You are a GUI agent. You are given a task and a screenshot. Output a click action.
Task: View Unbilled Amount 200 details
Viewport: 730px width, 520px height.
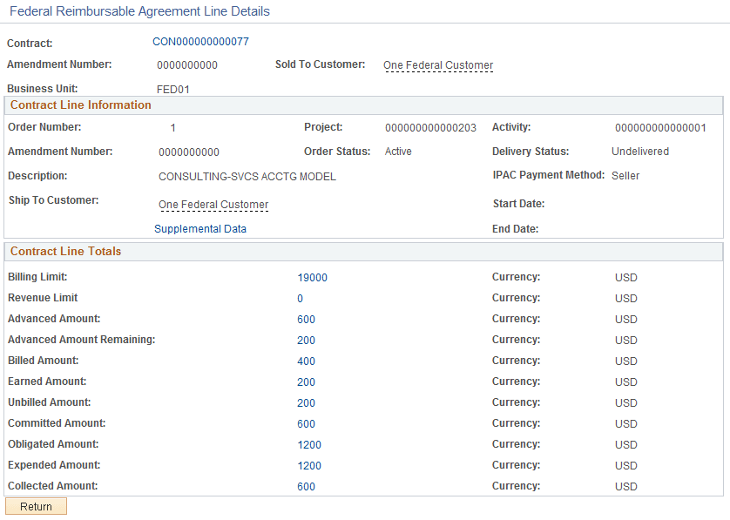pyautogui.click(x=306, y=402)
